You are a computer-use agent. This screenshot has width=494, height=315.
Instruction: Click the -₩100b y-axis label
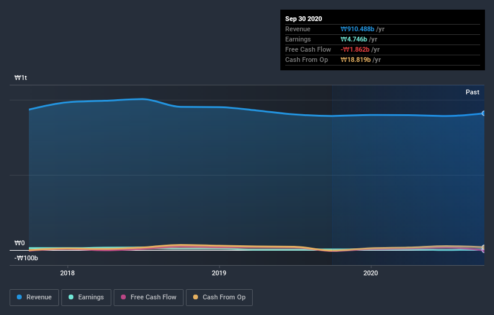click(x=26, y=258)
